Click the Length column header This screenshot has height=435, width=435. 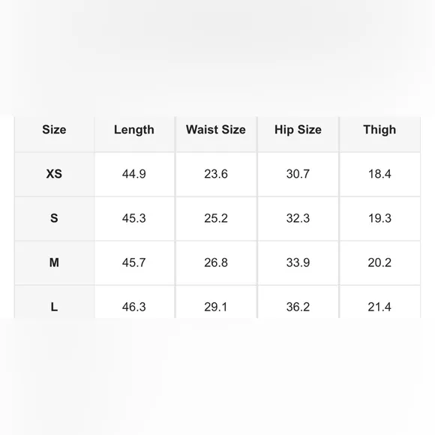tap(134, 130)
